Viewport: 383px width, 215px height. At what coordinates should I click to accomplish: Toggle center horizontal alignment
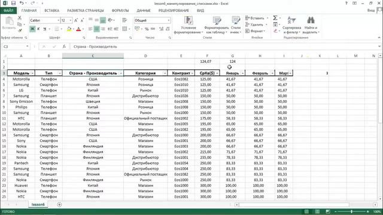pyautogui.click(x=97, y=29)
